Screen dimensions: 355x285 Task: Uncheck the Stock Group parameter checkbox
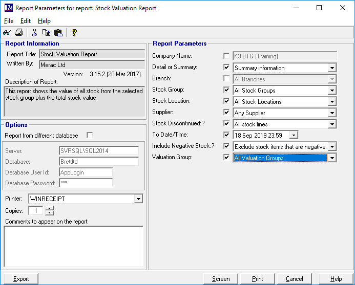[226, 91]
